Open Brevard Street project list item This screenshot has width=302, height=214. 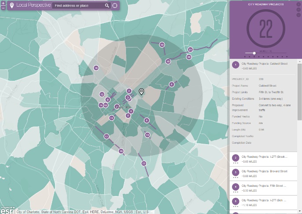point(263,174)
